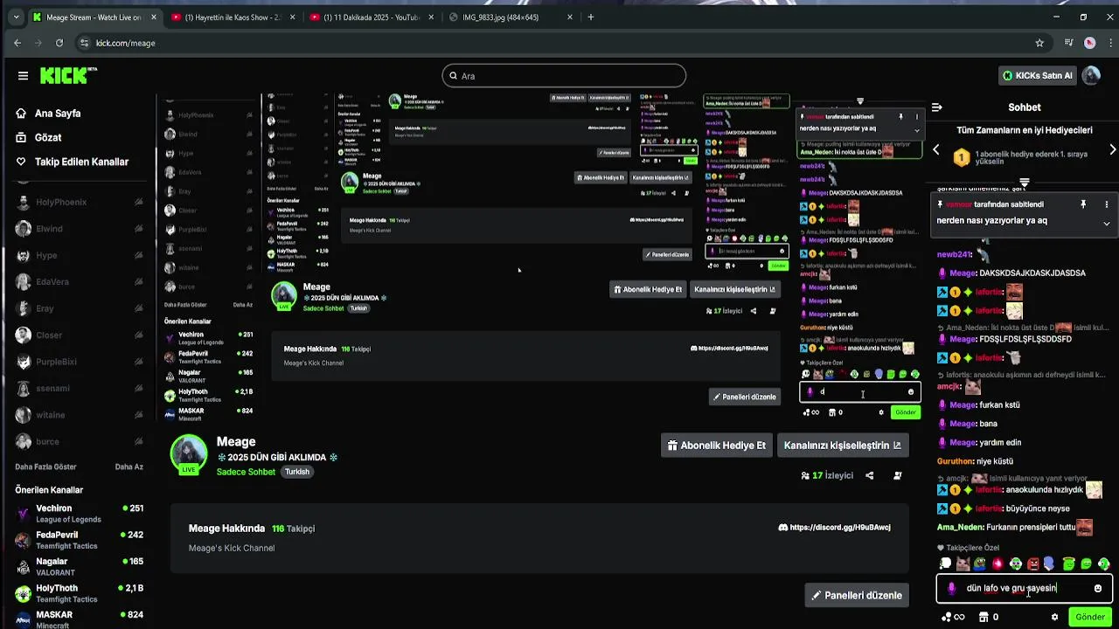Click Panelleri düzenle button
The width and height of the screenshot is (1119, 629).
857,595
